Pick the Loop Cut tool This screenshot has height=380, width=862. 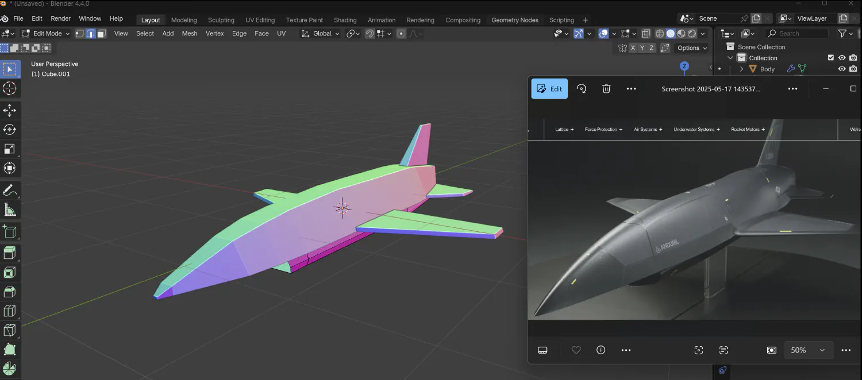pyautogui.click(x=10, y=311)
